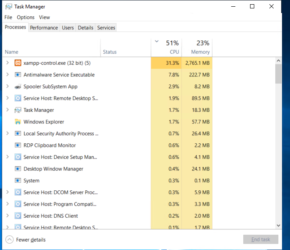
Task: Sort by the 51% CPU column header
Action: [166, 47]
